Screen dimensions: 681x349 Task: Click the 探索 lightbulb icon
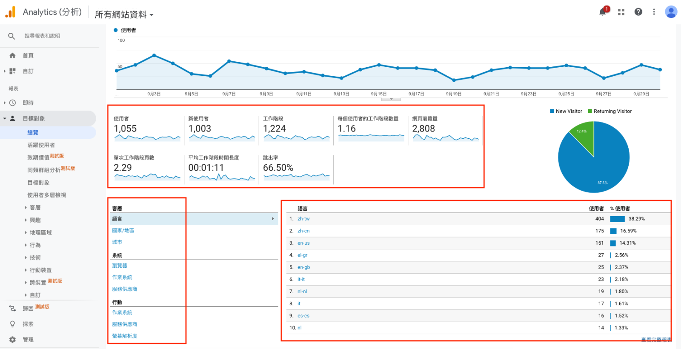[x=12, y=324]
